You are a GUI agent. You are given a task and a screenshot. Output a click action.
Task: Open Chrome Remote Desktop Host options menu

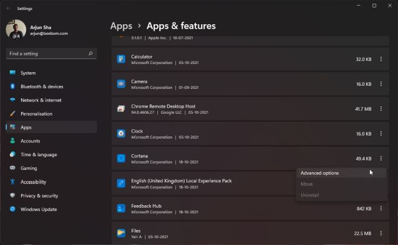(x=381, y=109)
